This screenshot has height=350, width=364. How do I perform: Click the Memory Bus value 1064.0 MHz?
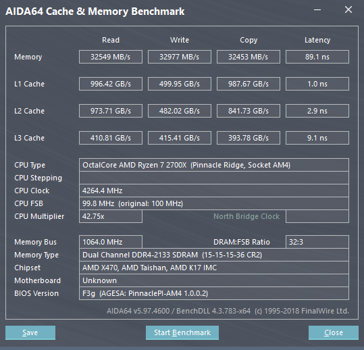click(x=111, y=242)
